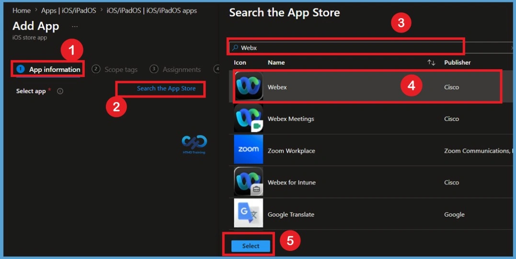Select the Zoom Workplace name text
516x259 pixels.
(291, 151)
